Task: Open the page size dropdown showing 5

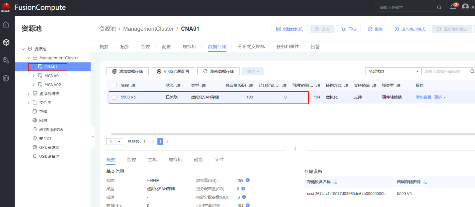Action: [x=114, y=142]
